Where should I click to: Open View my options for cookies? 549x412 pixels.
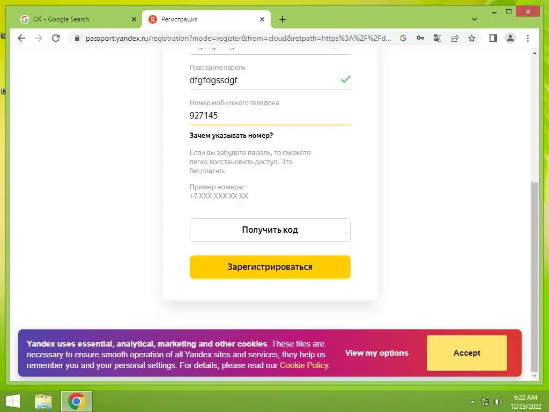[377, 353]
